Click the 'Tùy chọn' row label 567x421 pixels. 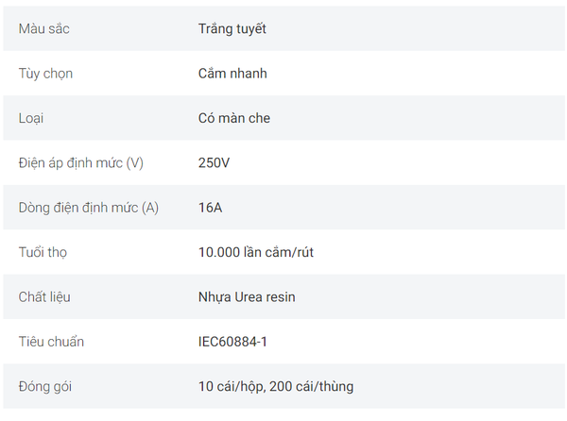45,74
